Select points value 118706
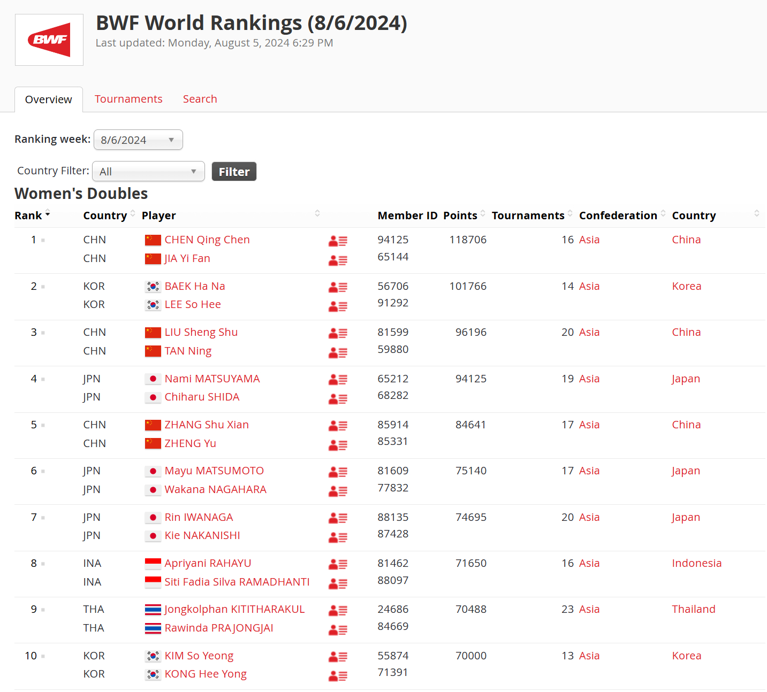 coord(468,240)
